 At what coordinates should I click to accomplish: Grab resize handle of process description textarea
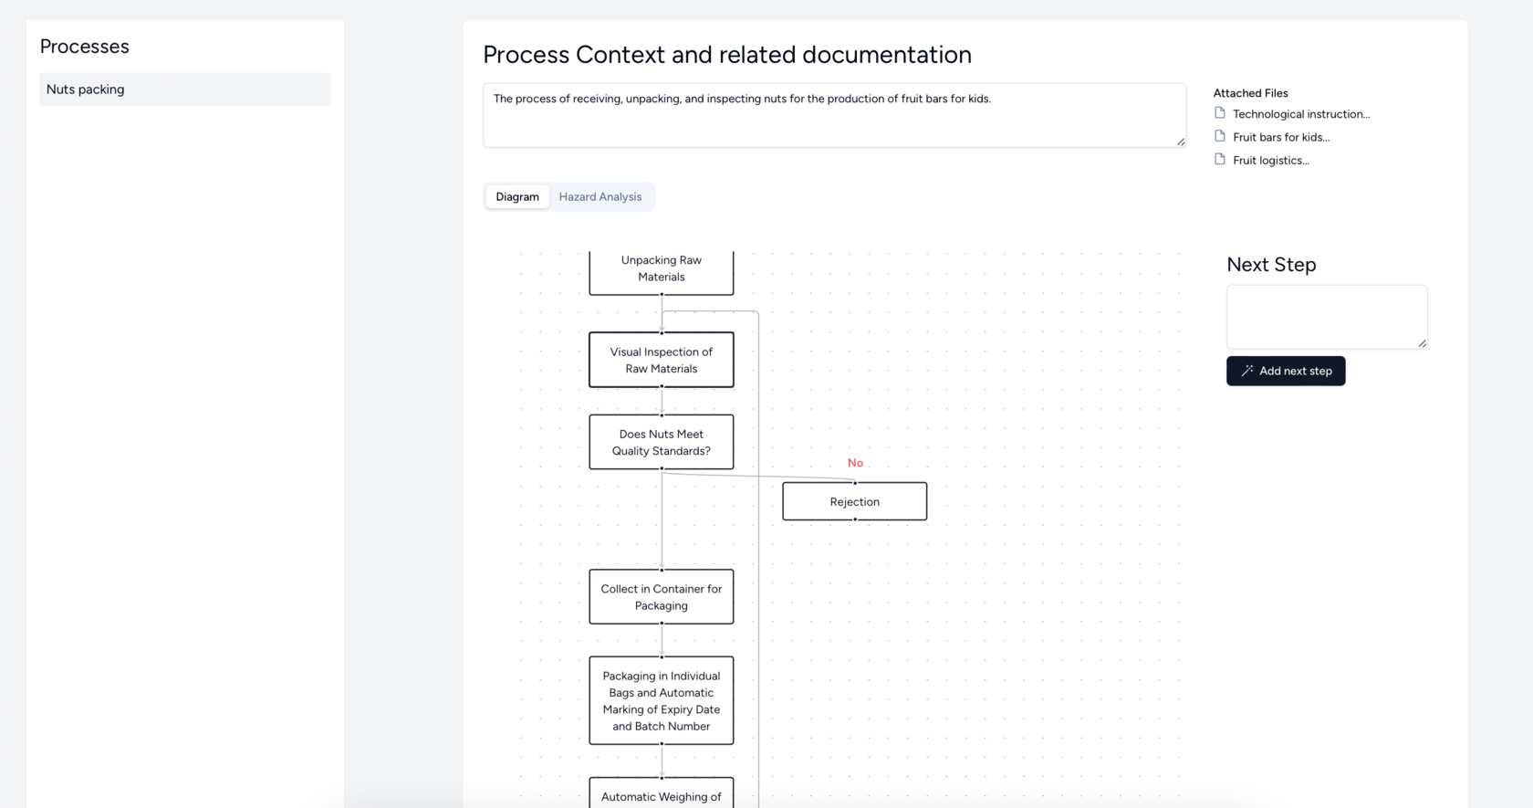click(x=1180, y=142)
